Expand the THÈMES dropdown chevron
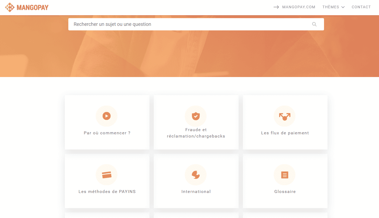Image resolution: width=379 pixels, height=218 pixels. pyautogui.click(x=343, y=7)
